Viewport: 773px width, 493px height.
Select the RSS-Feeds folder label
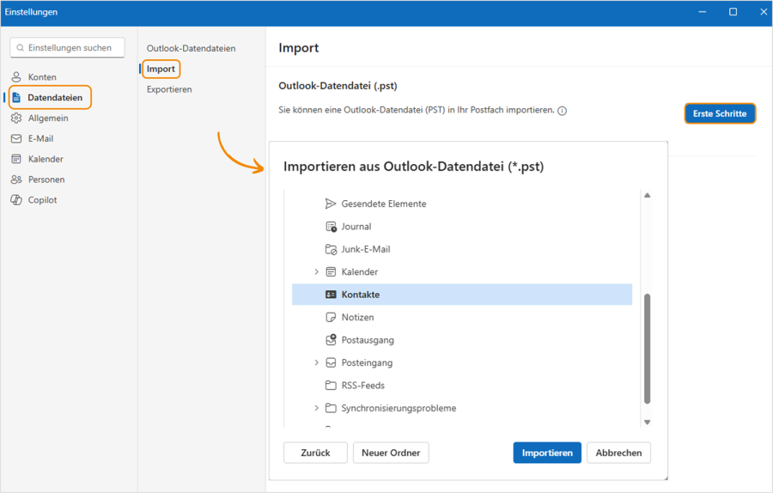pyautogui.click(x=362, y=385)
